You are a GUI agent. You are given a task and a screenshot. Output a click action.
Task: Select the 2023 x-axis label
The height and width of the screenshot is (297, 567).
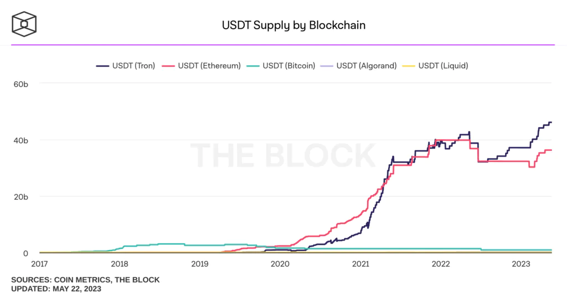[520, 264]
